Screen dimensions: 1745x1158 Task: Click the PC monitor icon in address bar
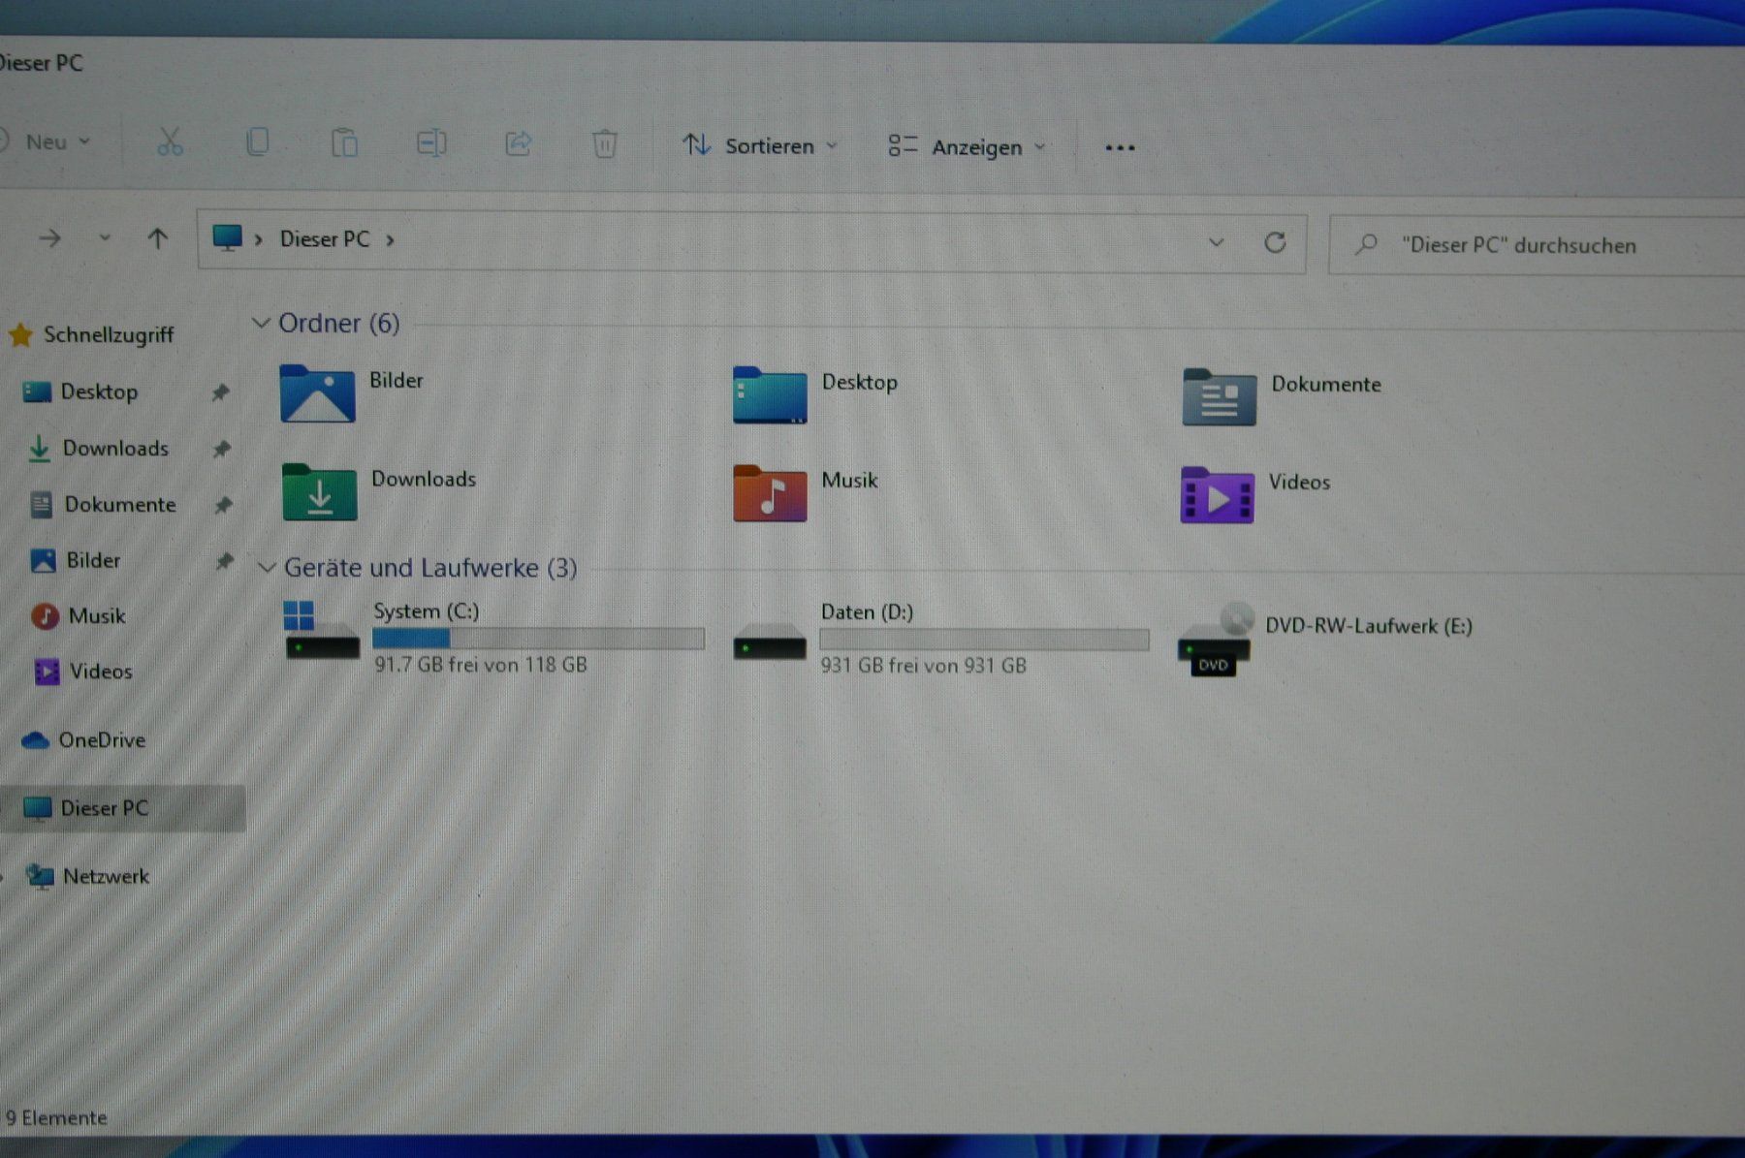pyautogui.click(x=227, y=237)
